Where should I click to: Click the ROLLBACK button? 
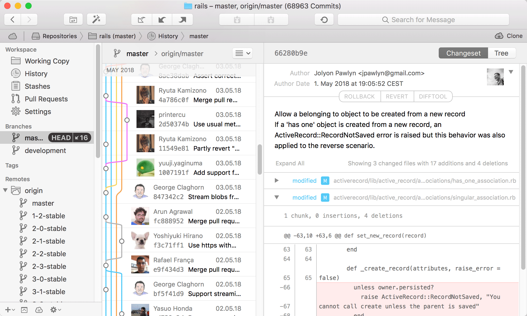[359, 97]
